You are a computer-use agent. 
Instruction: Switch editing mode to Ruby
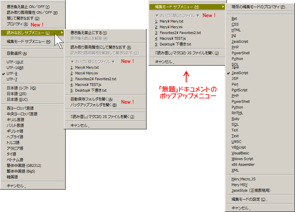coord(236,119)
